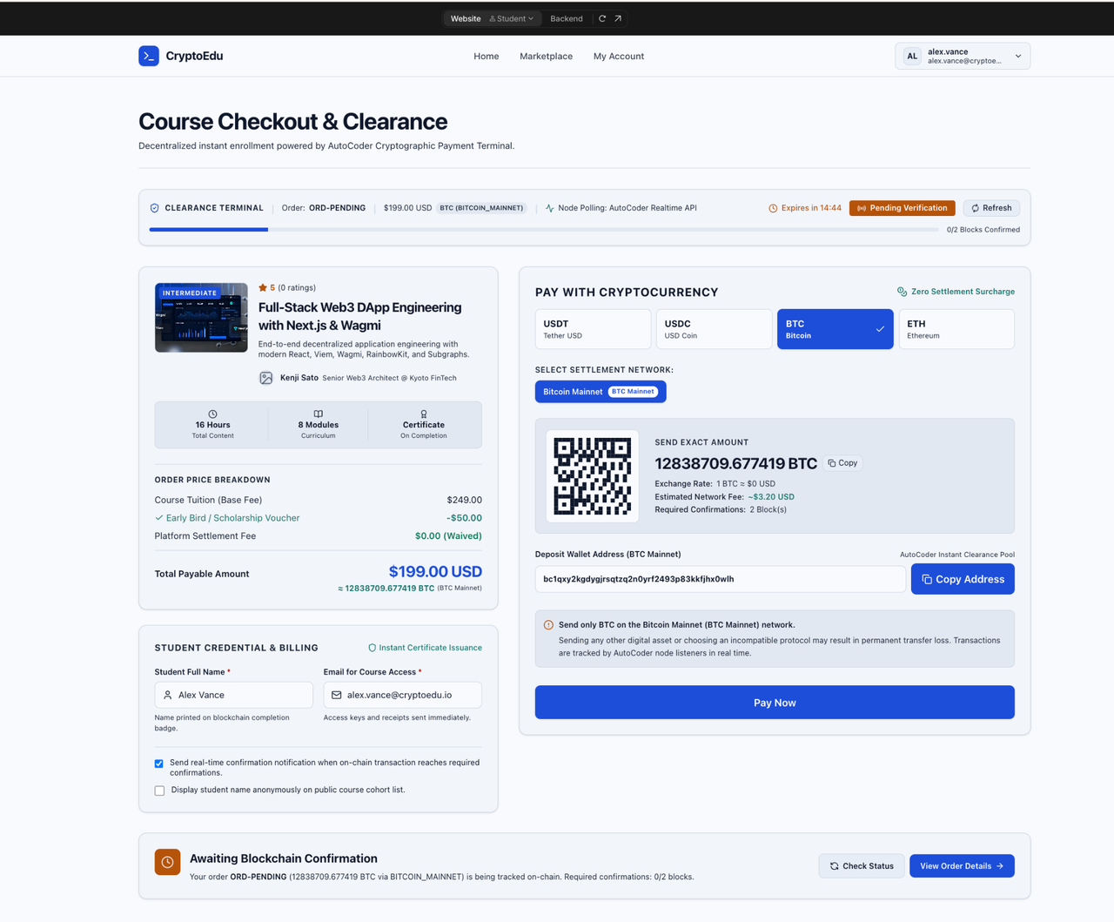
Task: Click the 0/2 Blocks Confirmed text
Action: [x=983, y=230]
